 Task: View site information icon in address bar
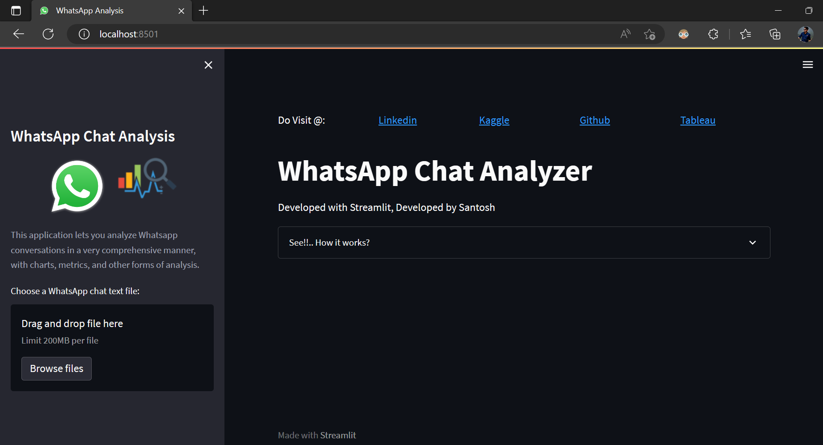pos(84,34)
